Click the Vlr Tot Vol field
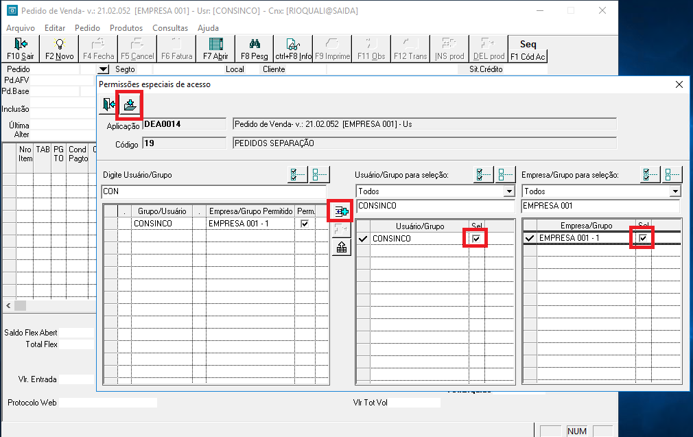 (x=415, y=403)
